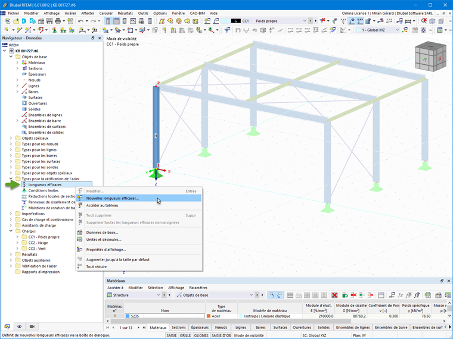Toggle the Tables panel toolbar icon

116,21
